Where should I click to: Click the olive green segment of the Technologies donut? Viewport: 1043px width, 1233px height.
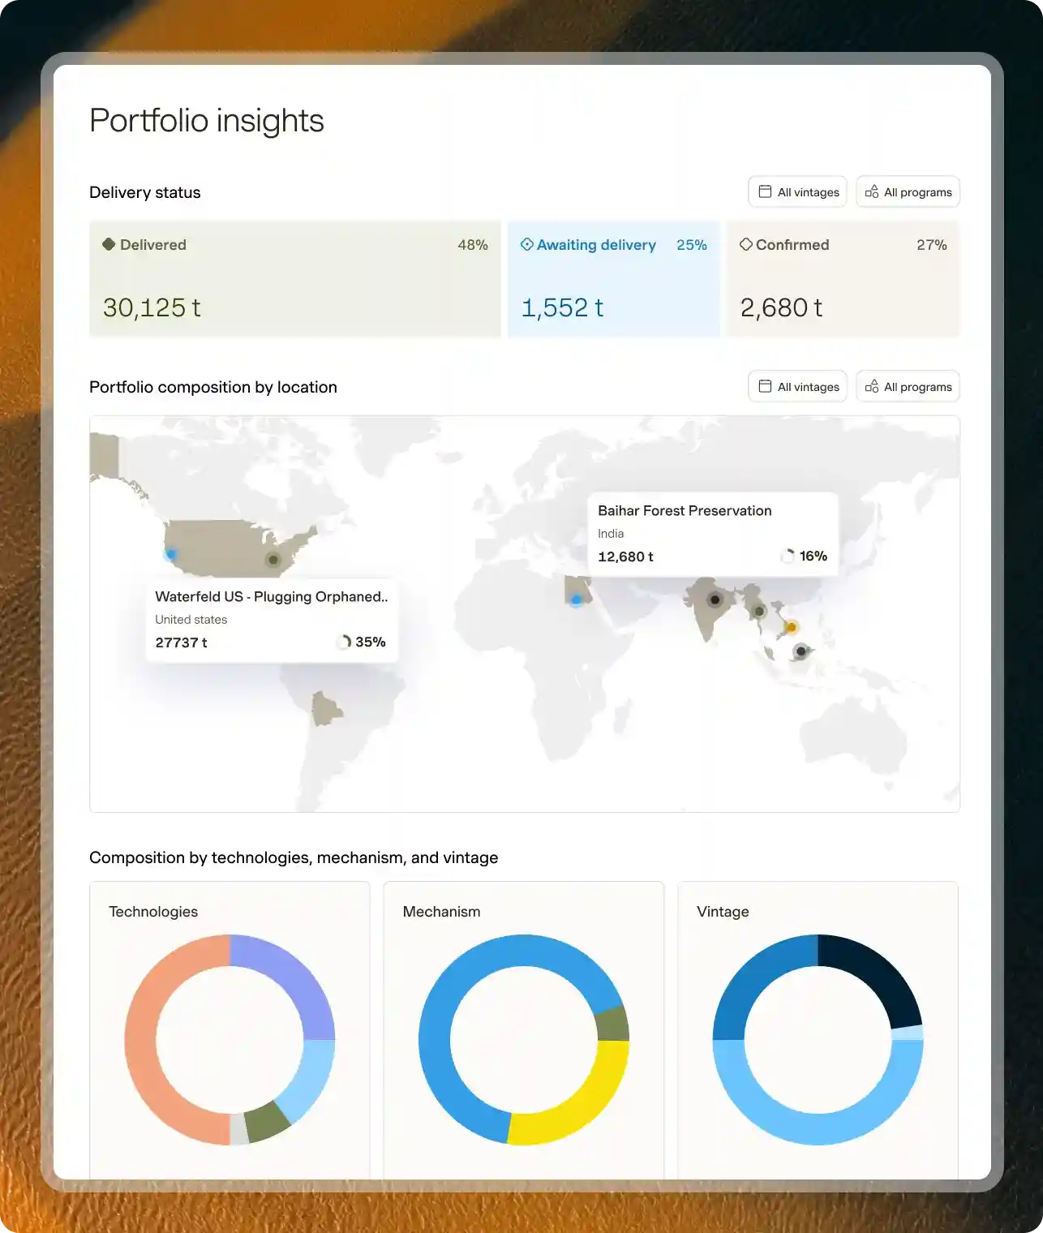267,1122
